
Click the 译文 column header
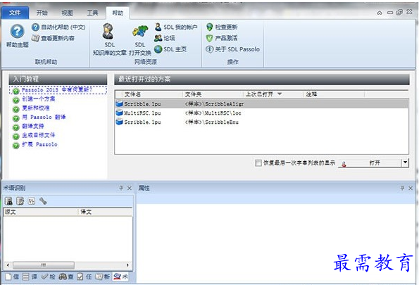click(x=106, y=212)
